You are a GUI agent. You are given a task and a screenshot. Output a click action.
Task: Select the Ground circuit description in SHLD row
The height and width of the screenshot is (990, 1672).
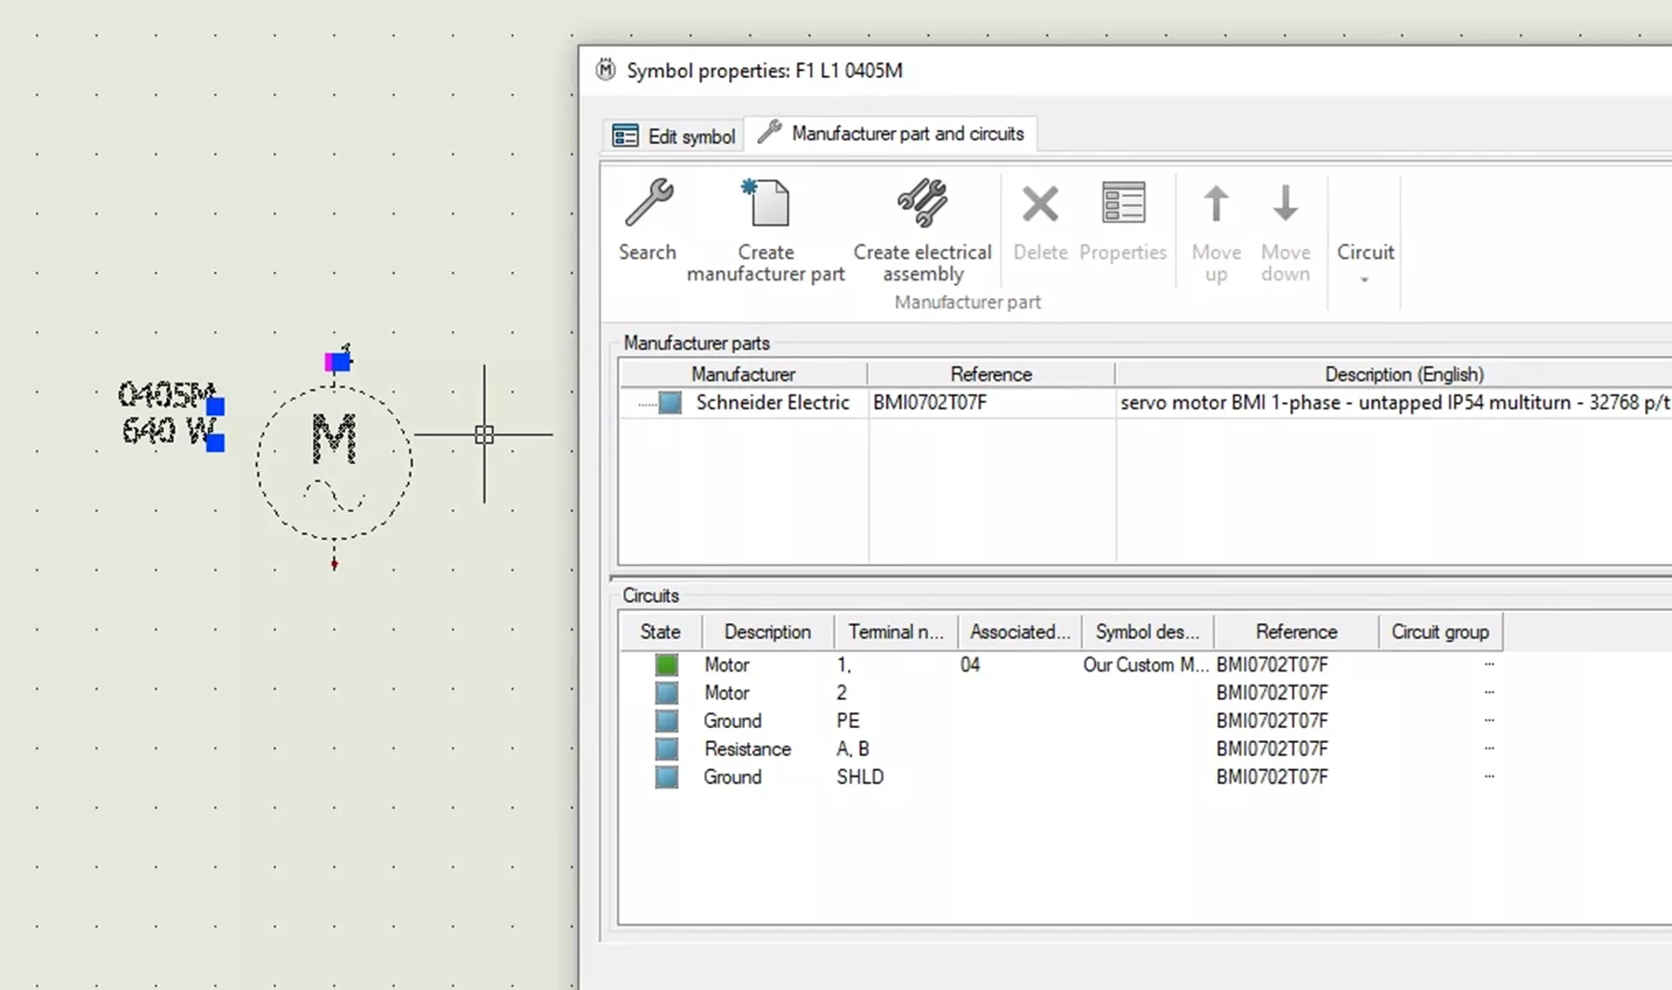(732, 776)
